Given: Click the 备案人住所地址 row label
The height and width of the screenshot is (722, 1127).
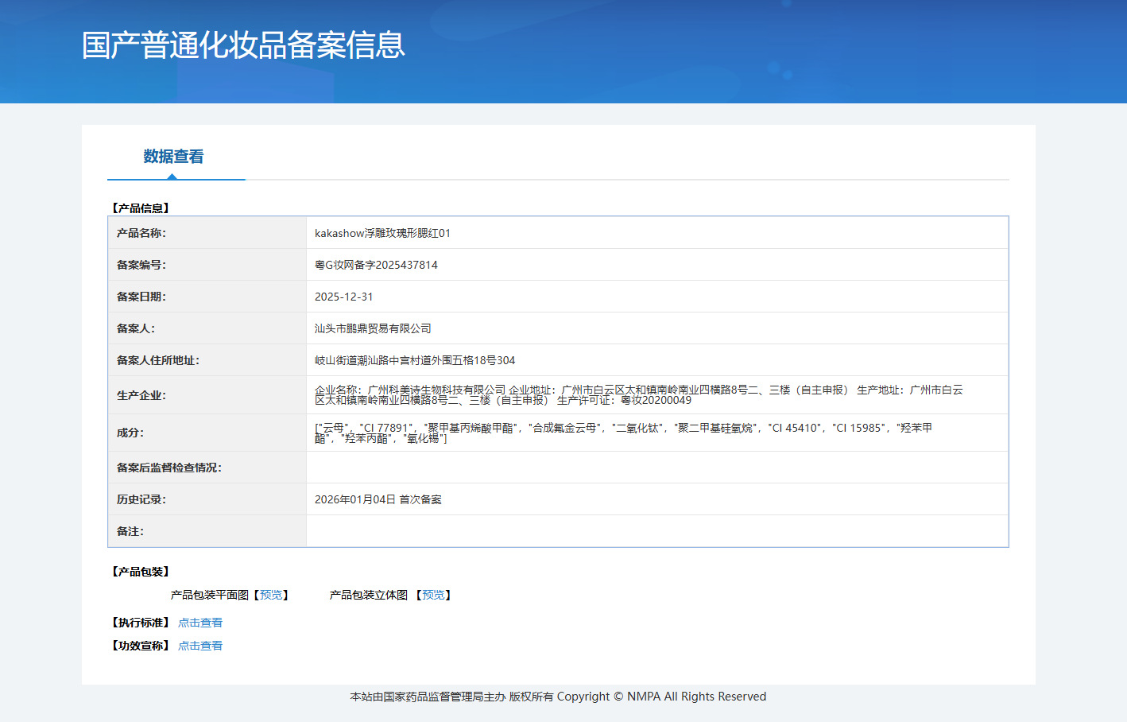Looking at the screenshot, I should [x=158, y=360].
